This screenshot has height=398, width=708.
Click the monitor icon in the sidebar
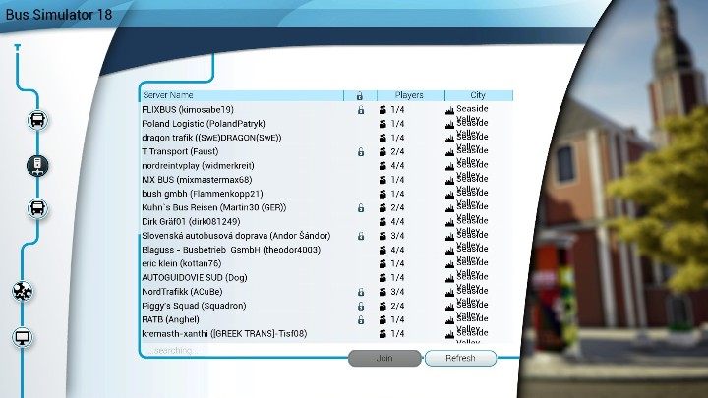pyautogui.click(x=24, y=338)
